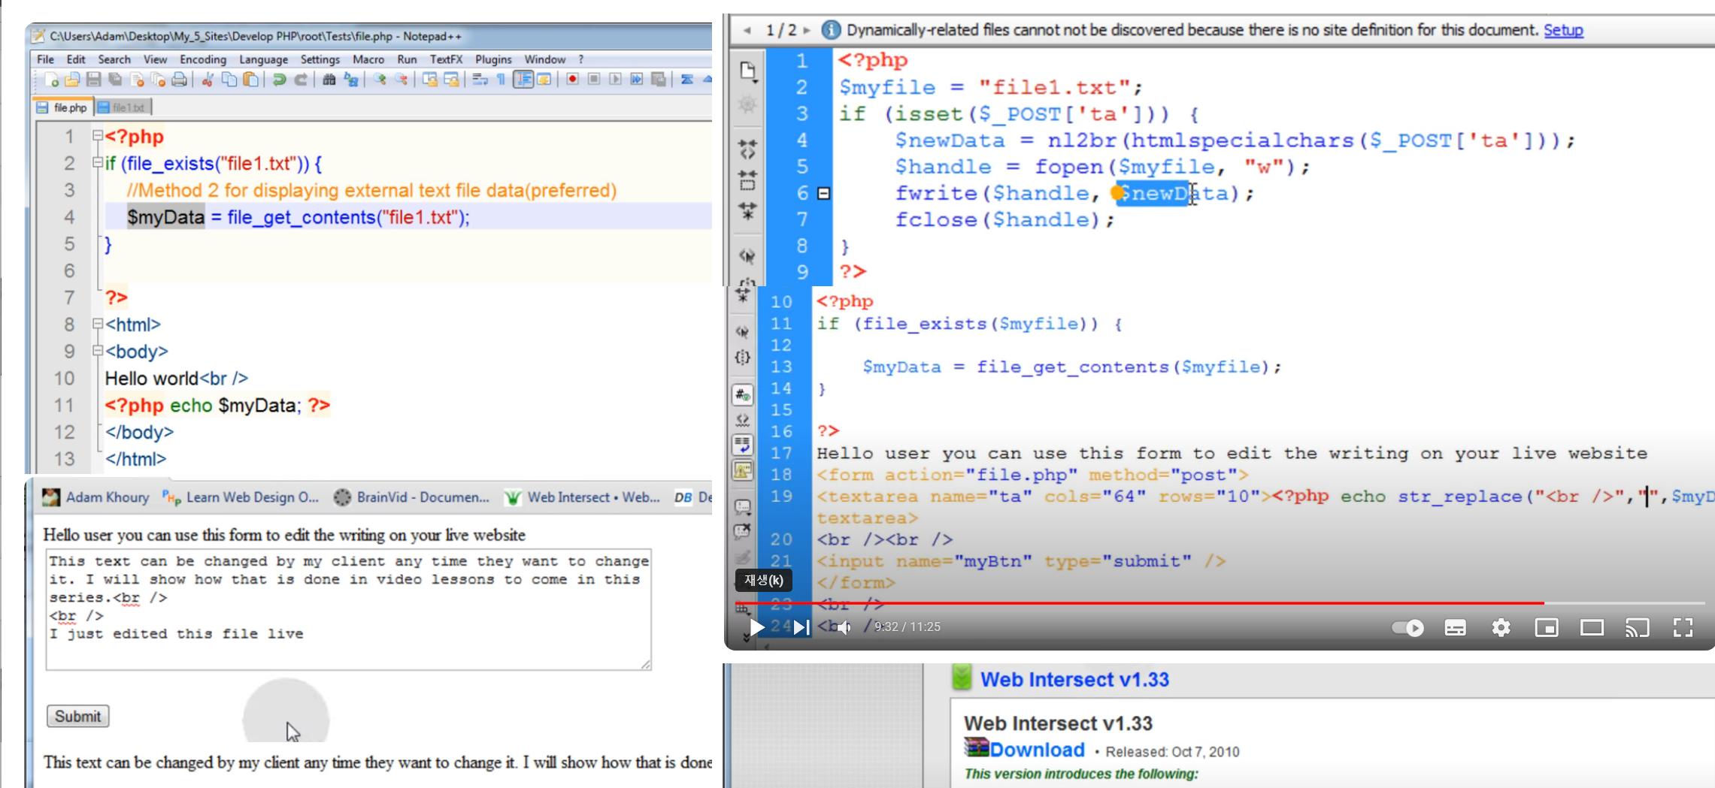The width and height of the screenshot is (1715, 788).
Task: Click the Save icon in Notepad++ toolbar
Action: click(x=94, y=80)
